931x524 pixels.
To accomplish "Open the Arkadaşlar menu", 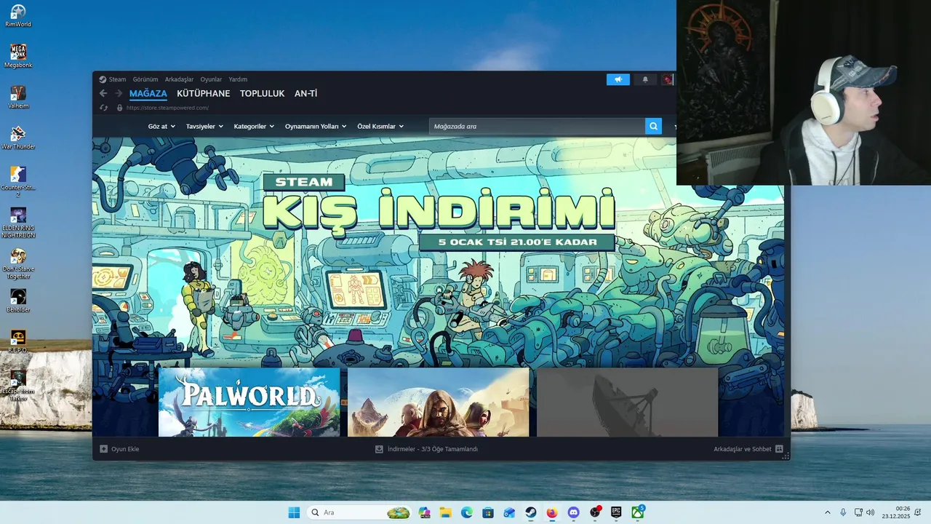I will (179, 79).
